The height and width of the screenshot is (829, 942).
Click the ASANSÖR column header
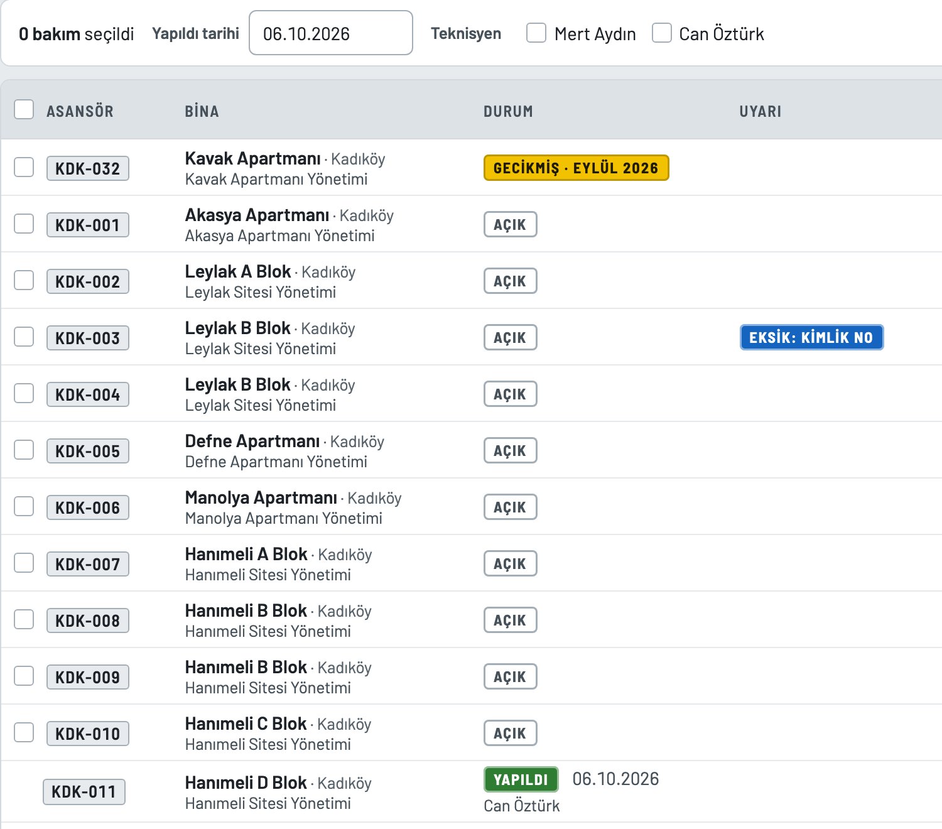tap(80, 111)
